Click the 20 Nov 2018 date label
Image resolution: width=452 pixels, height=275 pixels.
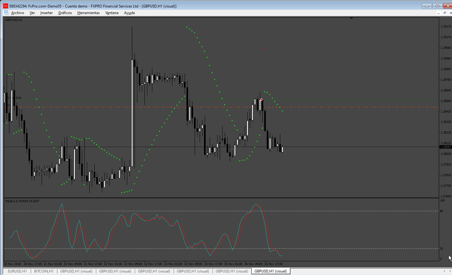[x=12, y=264]
